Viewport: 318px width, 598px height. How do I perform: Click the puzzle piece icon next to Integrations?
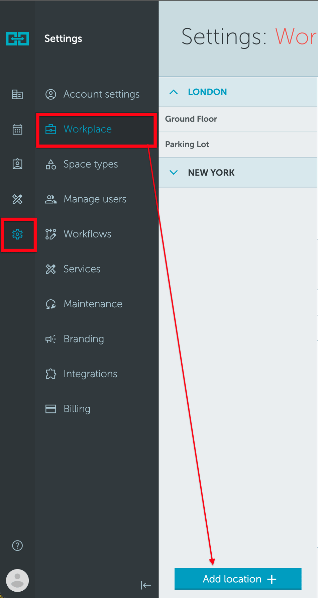tap(50, 374)
